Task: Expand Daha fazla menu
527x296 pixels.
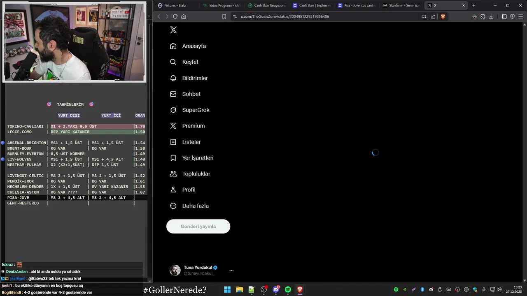Action: 189,206
